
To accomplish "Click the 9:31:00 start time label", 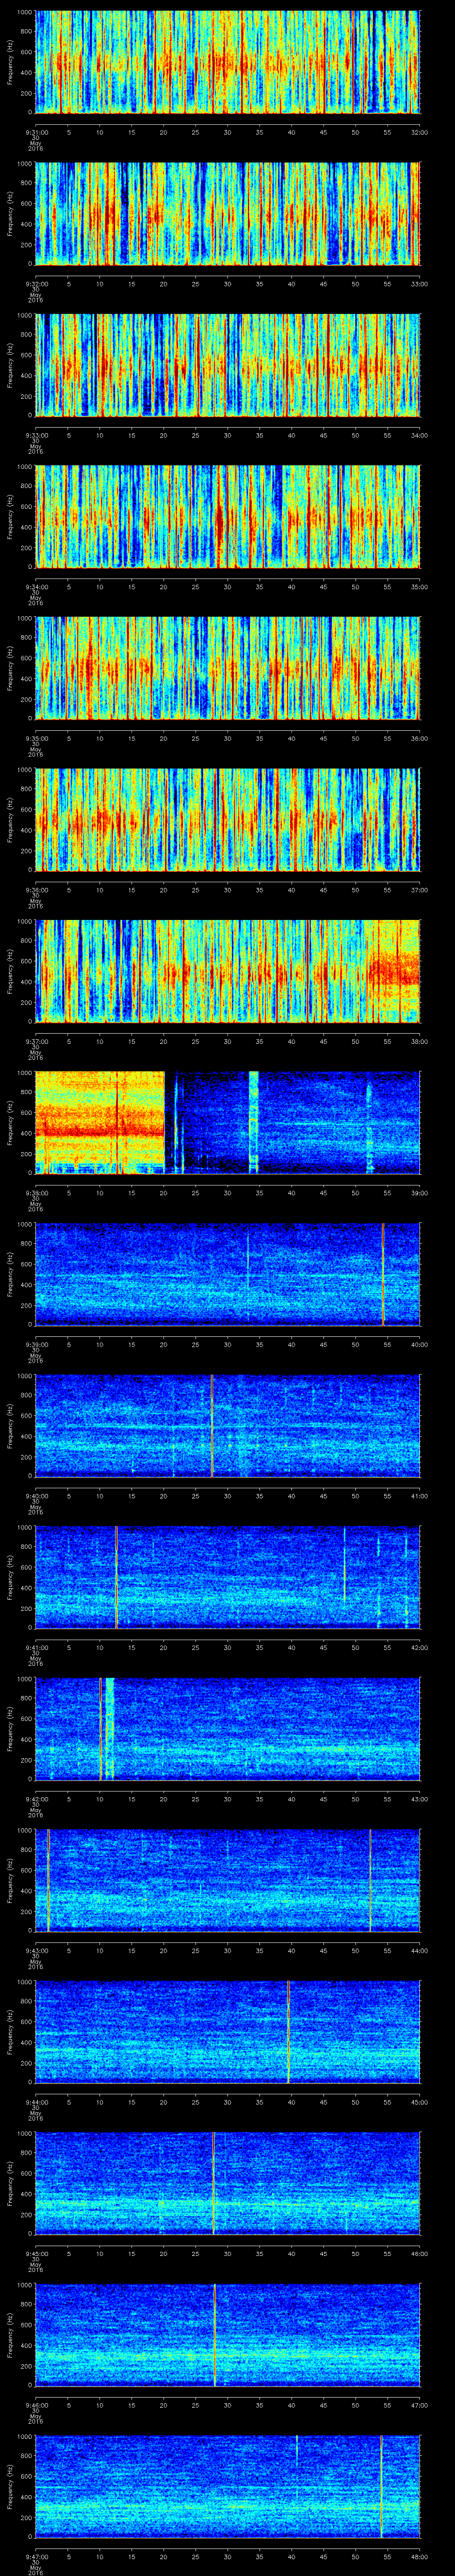I will pyautogui.click(x=37, y=131).
